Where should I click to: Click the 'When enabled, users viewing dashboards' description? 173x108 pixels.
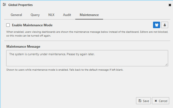coord(87,34)
